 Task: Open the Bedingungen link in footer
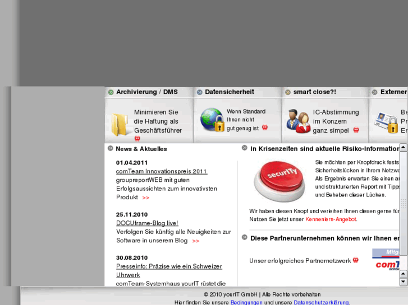(246, 302)
